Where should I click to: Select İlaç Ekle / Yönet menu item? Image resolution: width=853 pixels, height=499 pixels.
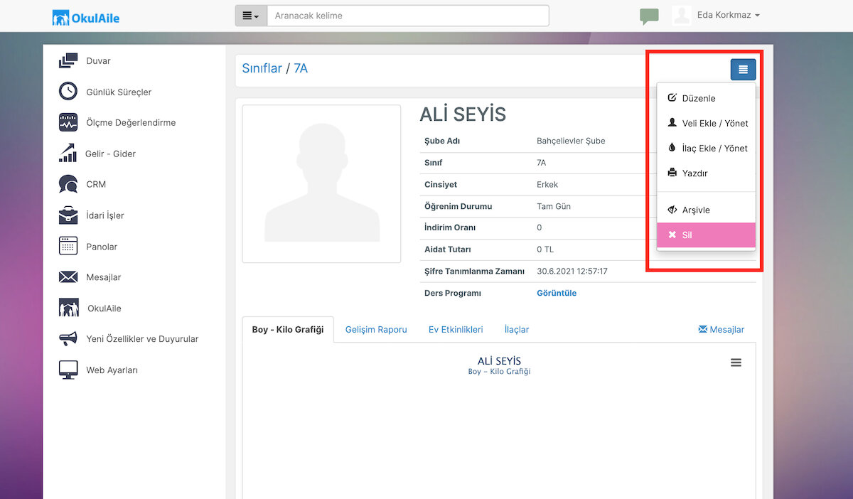pos(706,148)
